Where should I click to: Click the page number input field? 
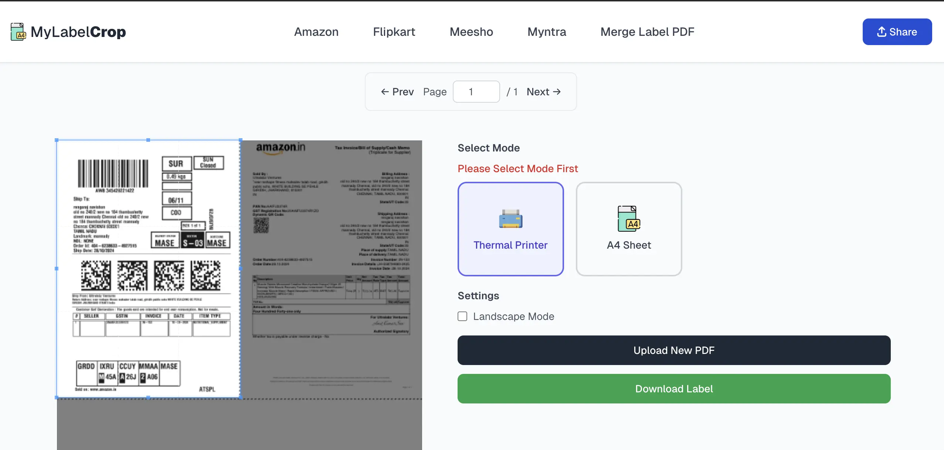coord(475,92)
